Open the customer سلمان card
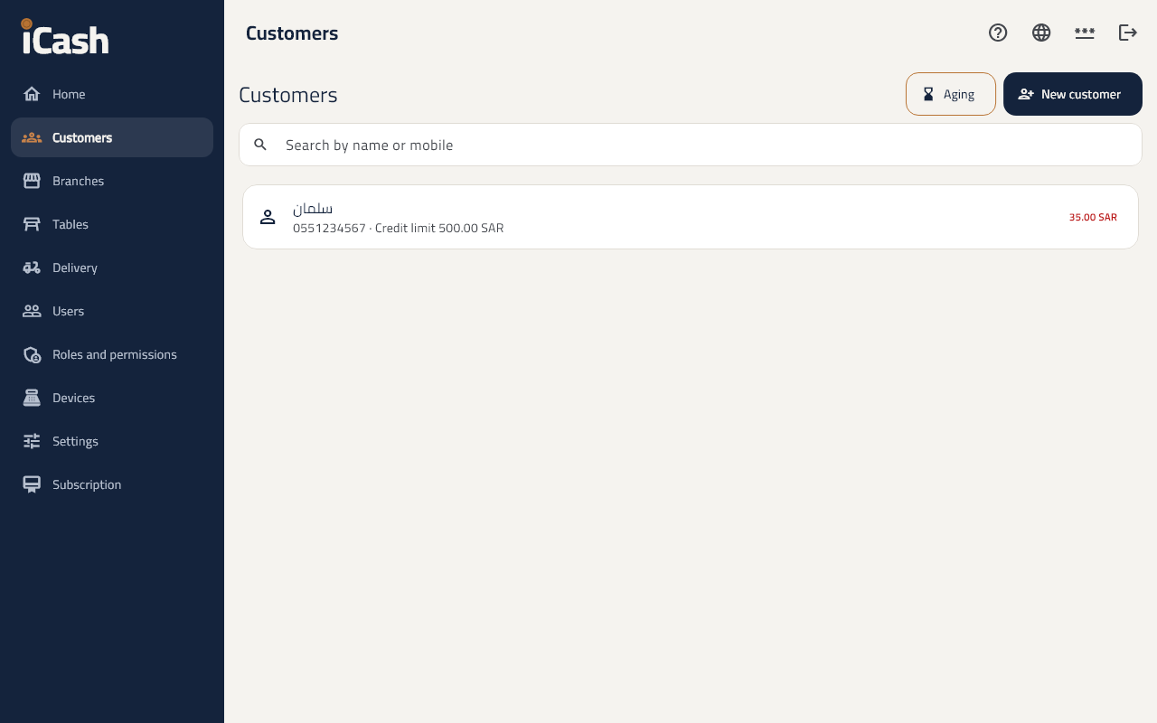 [x=691, y=217]
